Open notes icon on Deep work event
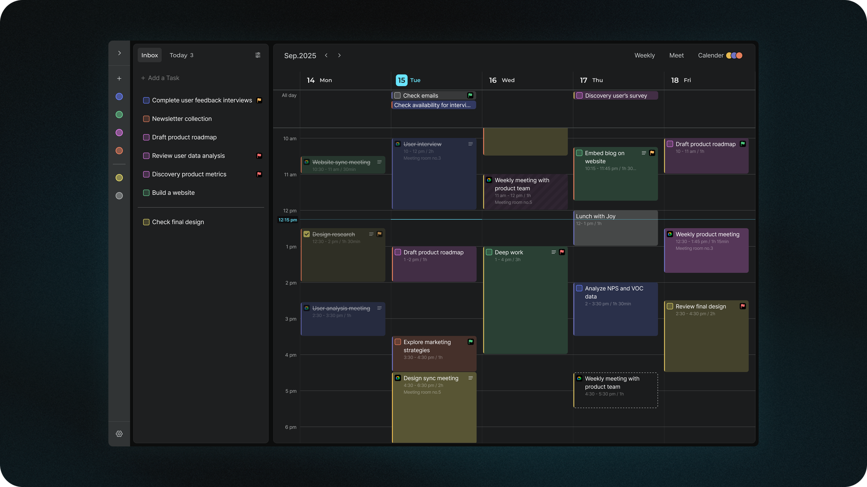 click(554, 252)
